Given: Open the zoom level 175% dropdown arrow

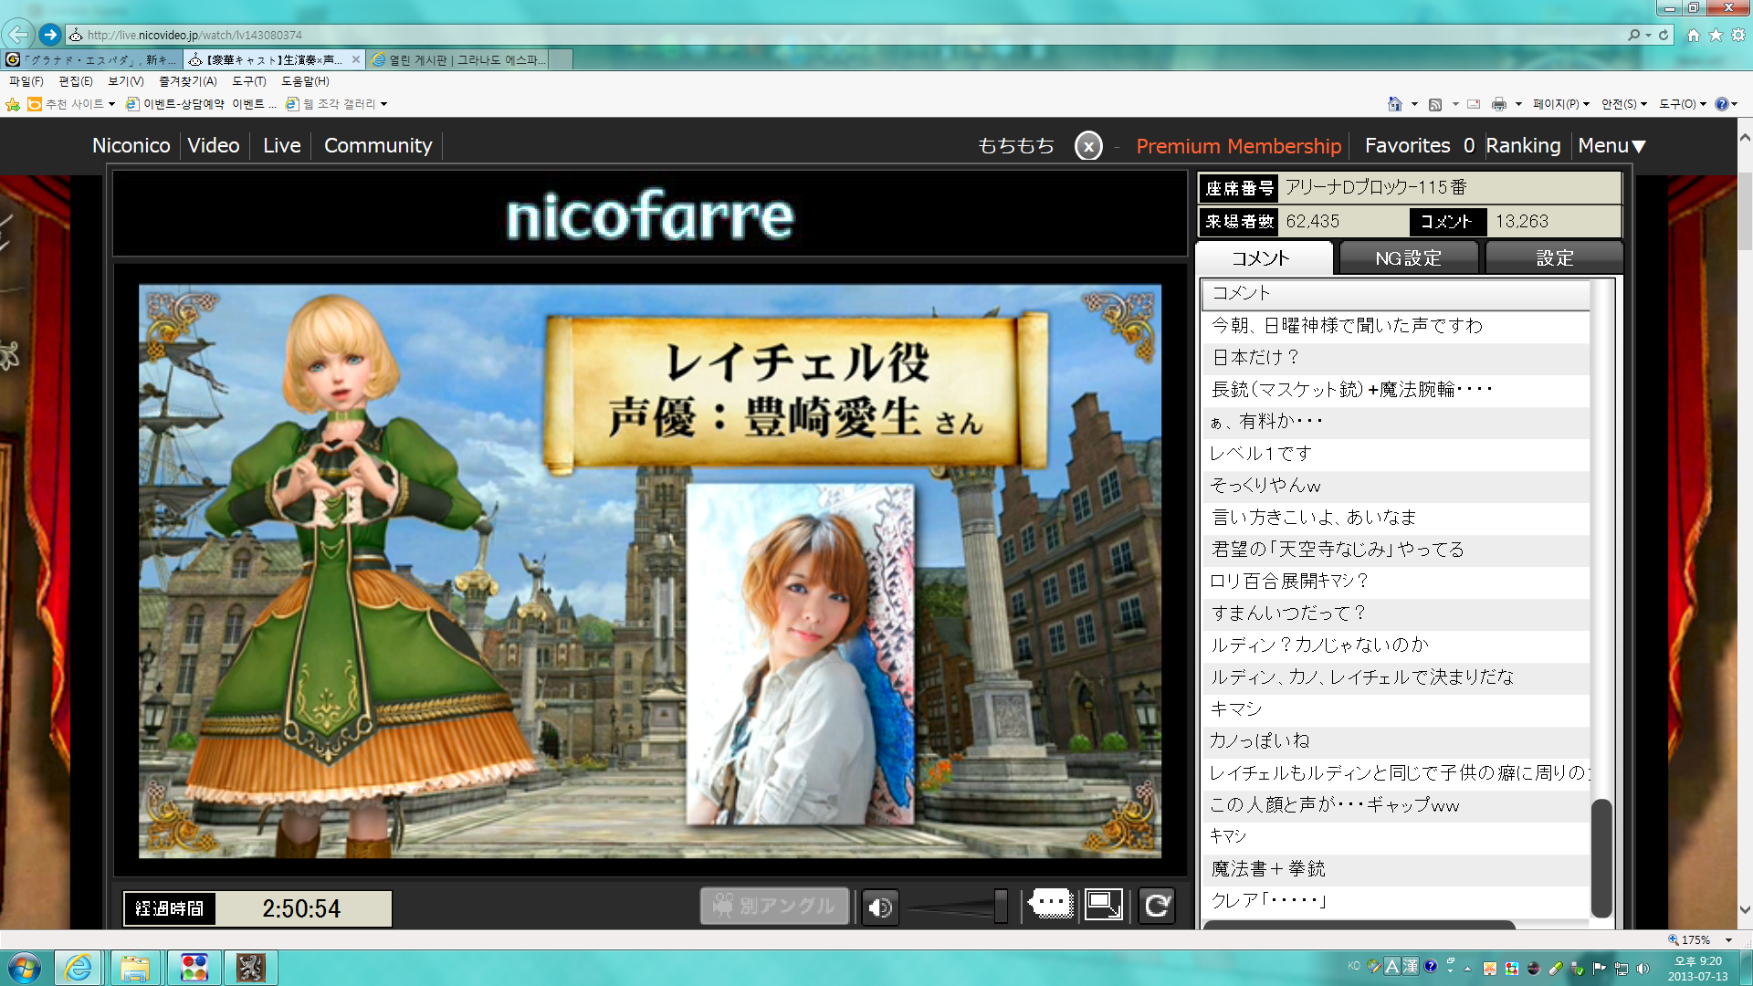Looking at the screenshot, I should [1728, 939].
